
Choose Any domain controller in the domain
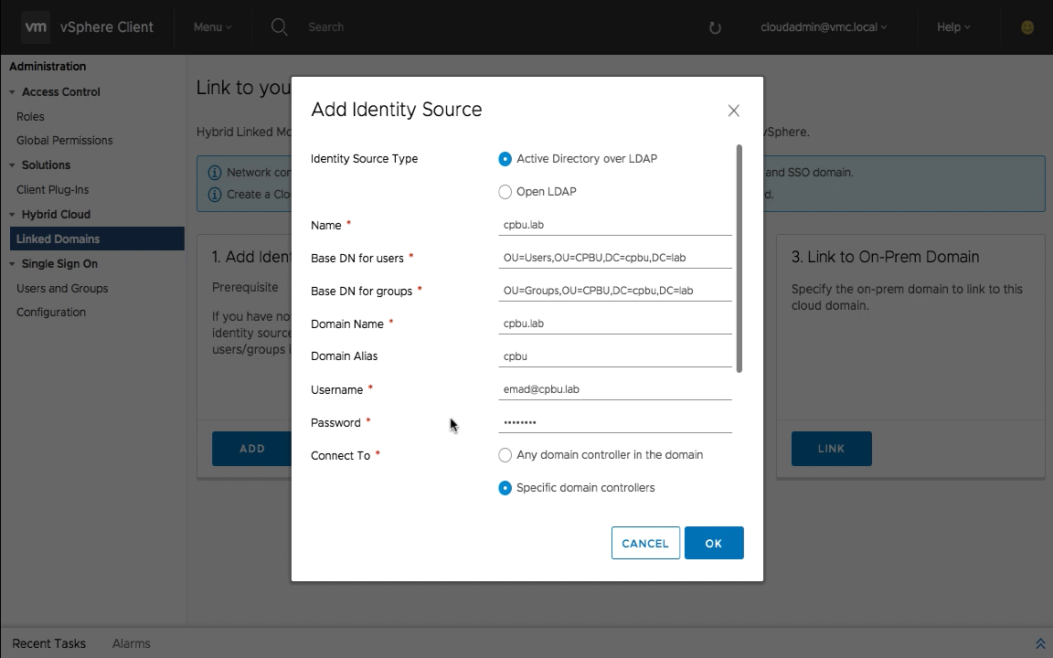505,455
